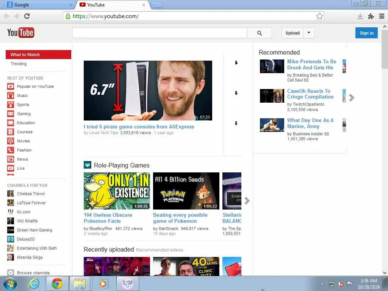Viewport: 388px width, 291px height.
Task: Click the Browse channels plus icon
Action: 10,273
